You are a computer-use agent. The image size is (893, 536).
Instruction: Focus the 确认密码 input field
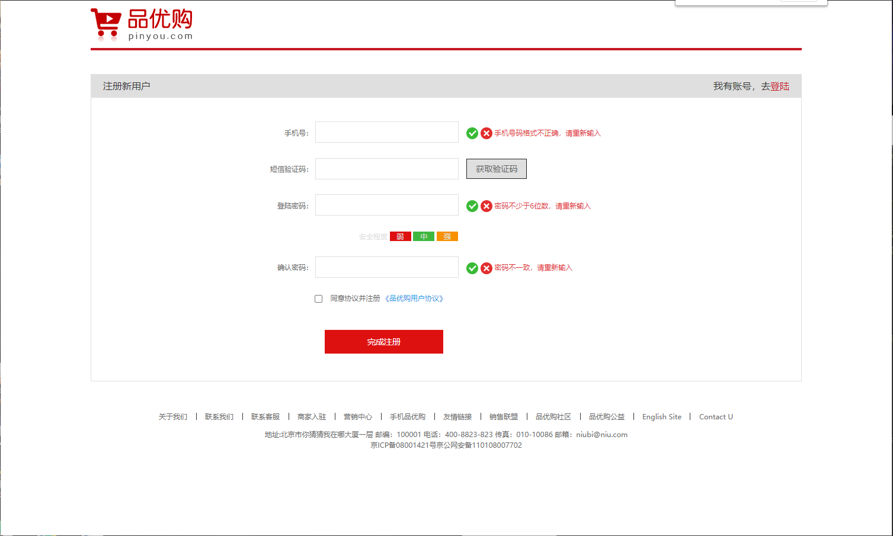click(387, 267)
